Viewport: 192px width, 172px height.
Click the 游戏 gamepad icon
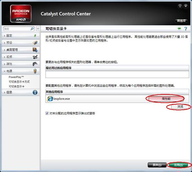35,64
